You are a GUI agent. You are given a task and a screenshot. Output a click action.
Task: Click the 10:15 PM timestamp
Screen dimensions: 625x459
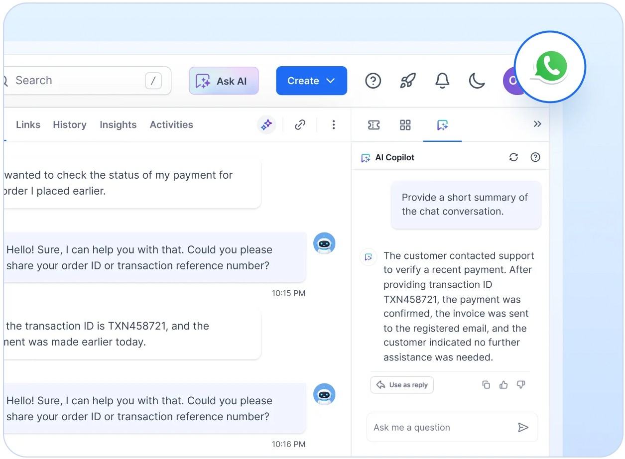point(288,293)
